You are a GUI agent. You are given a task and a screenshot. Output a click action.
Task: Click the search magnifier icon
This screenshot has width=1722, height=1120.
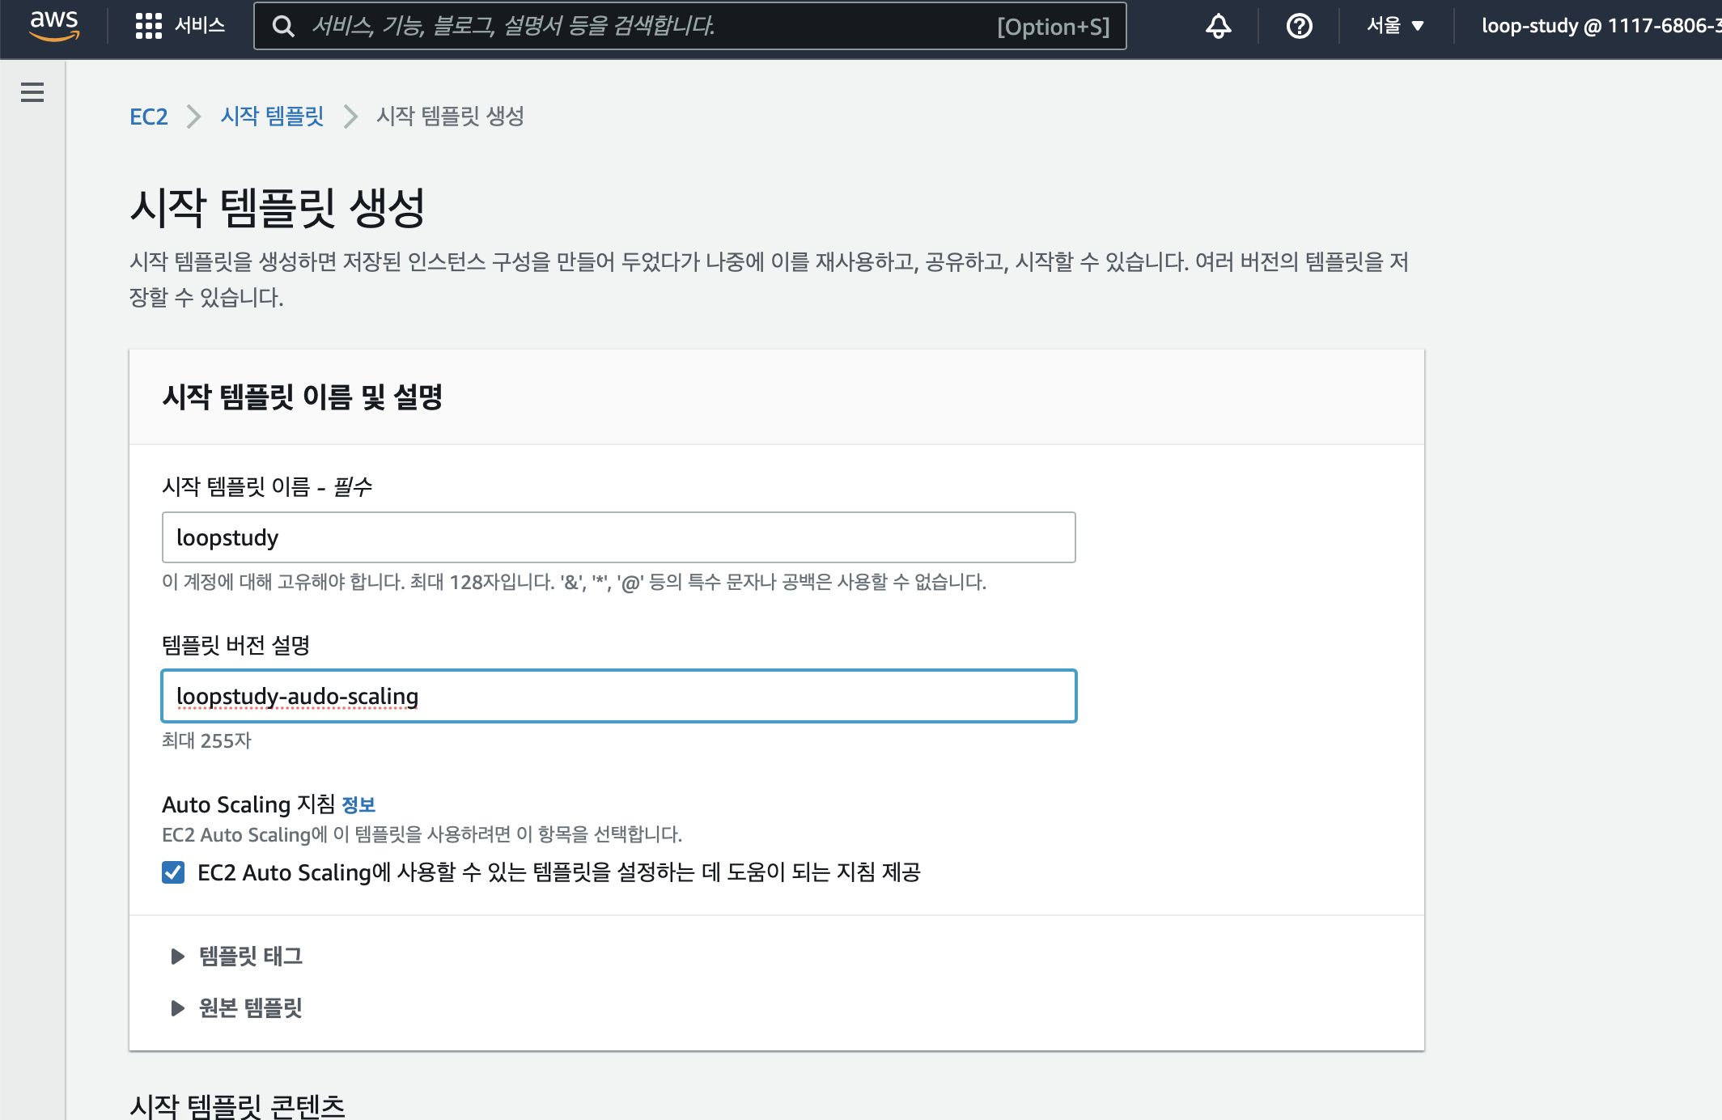click(282, 27)
